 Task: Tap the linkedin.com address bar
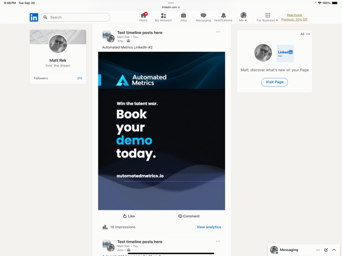(171, 7)
